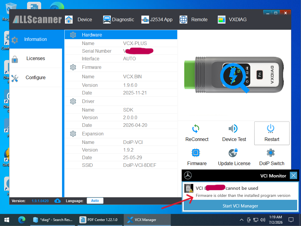Screen dimensions: 301x226
Task: Click the Device Test speaker icon
Action: click(x=233, y=129)
